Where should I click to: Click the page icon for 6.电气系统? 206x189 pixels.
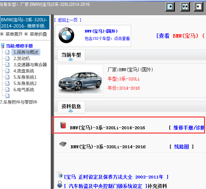pyautogui.click(x=8, y=90)
